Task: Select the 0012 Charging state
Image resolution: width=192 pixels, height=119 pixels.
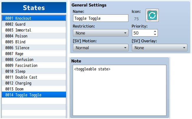Action: click(x=34, y=83)
